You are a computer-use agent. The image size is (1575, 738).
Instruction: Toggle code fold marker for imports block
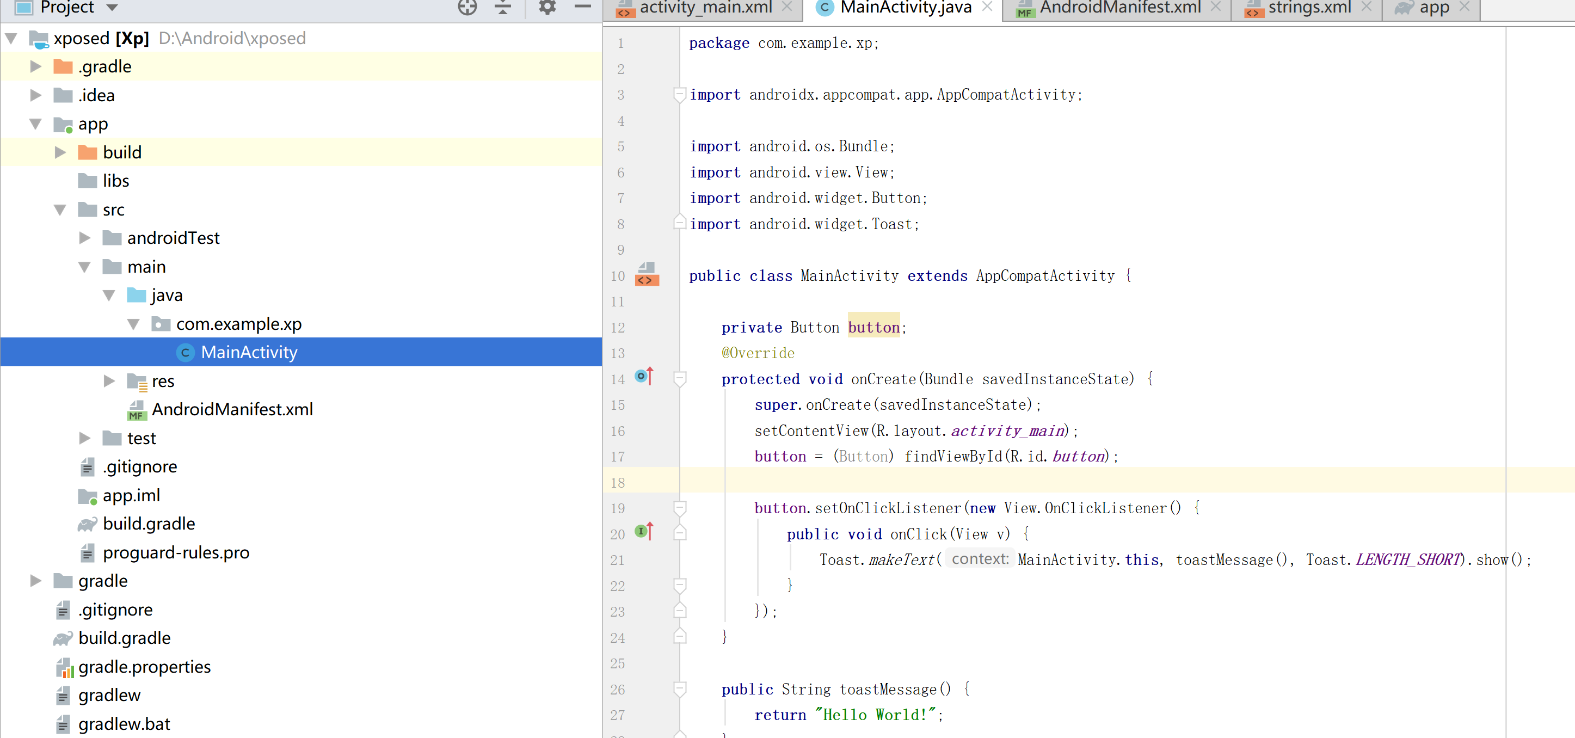pyautogui.click(x=679, y=95)
